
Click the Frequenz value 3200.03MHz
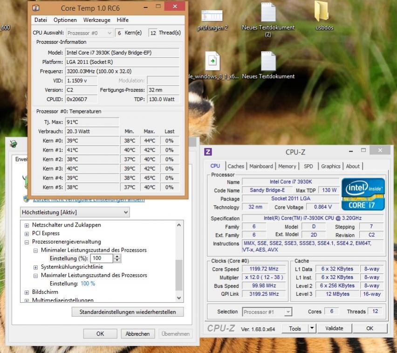[122, 71]
